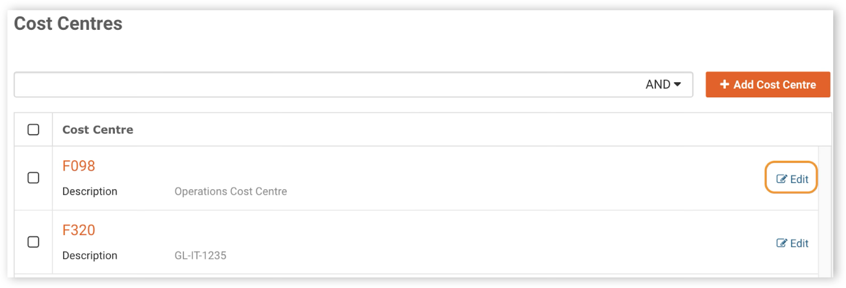Open the AND operator dropdown

tap(663, 84)
